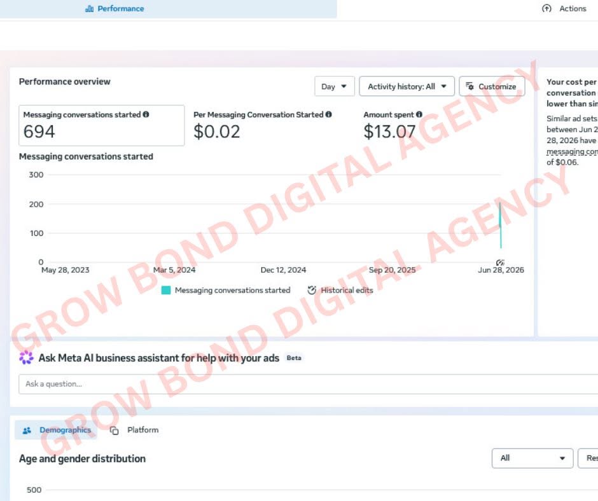The width and height of the screenshot is (598, 501).
Task: Click the Jun 28, 2026 axis date label
Action: click(501, 270)
